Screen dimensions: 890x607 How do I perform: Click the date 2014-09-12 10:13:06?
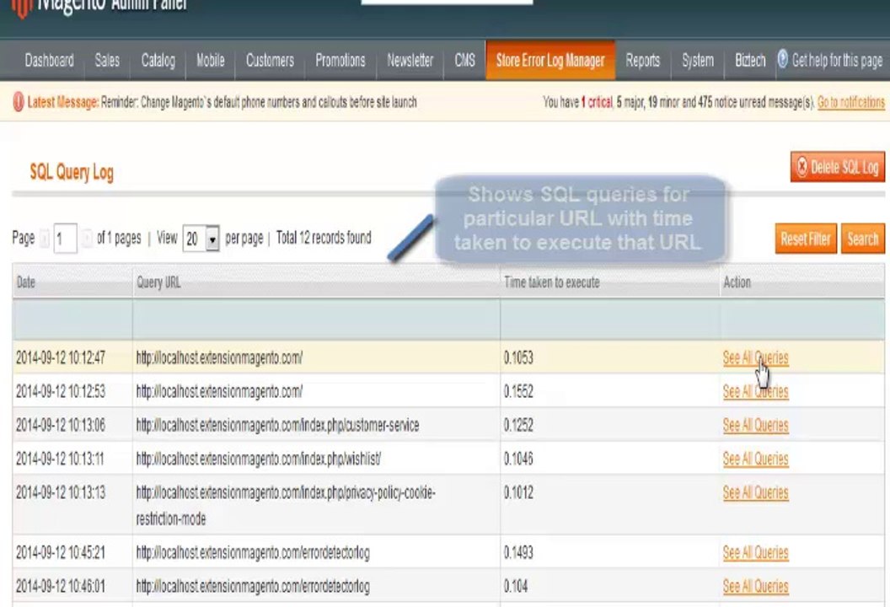click(x=61, y=425)
